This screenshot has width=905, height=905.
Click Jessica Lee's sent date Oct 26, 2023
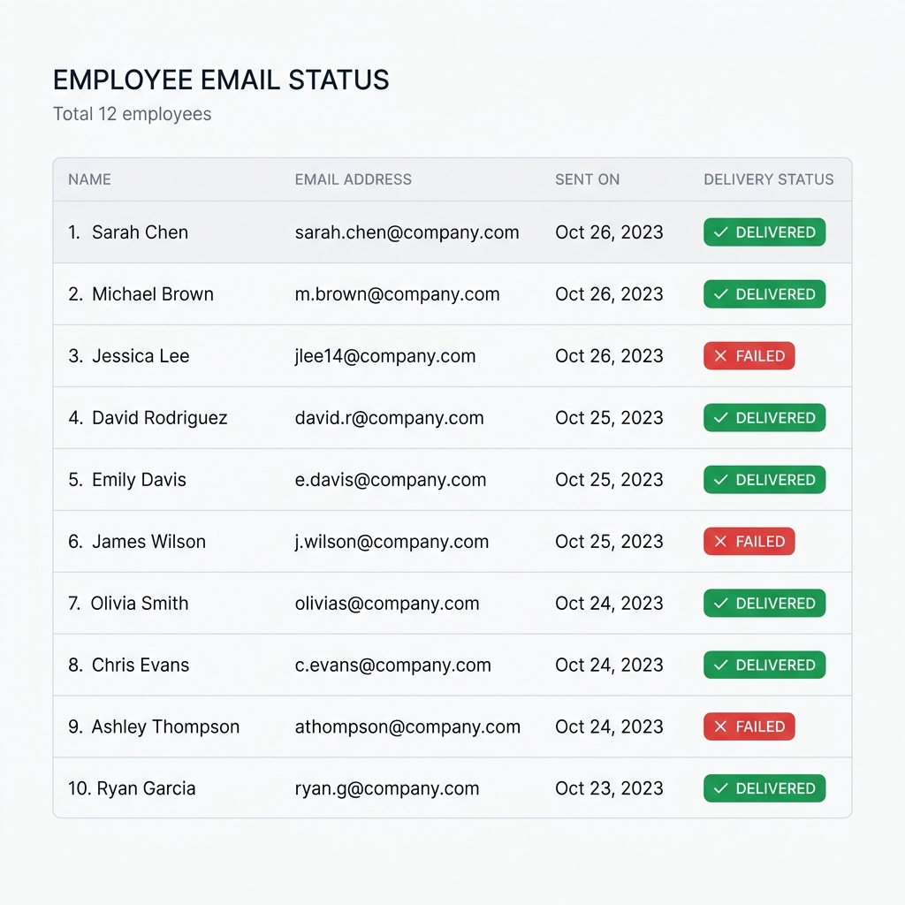pos(609,355)
